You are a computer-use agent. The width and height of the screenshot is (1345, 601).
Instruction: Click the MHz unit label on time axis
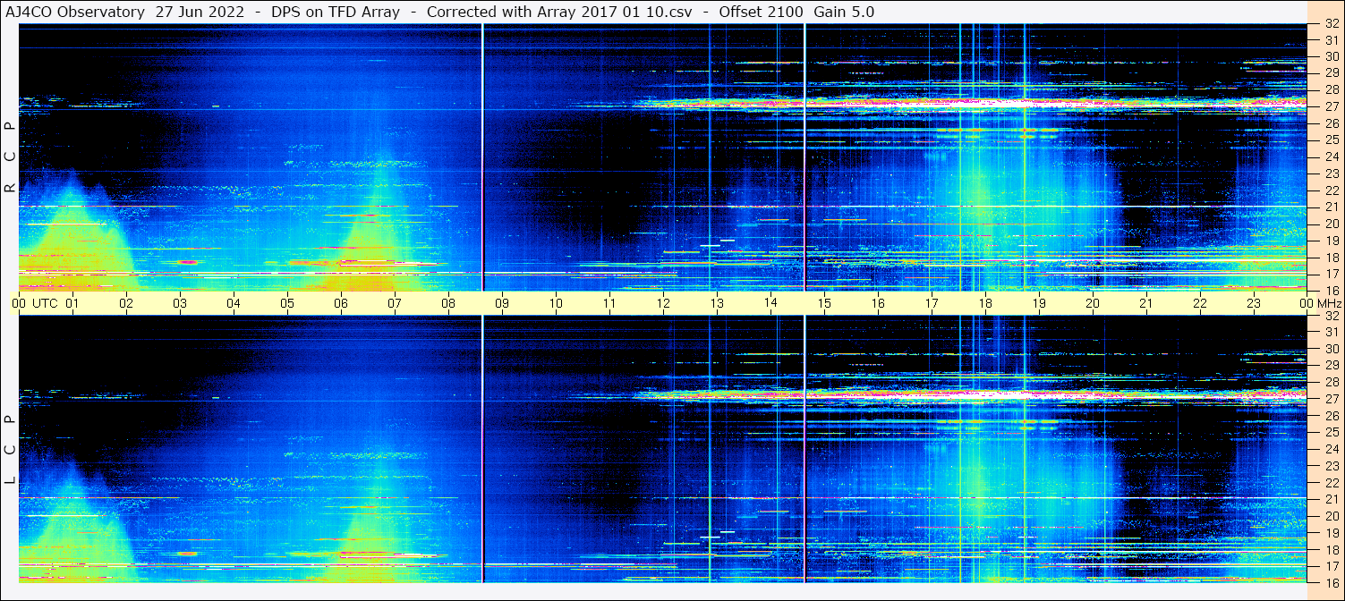(x=1330, y=303)
